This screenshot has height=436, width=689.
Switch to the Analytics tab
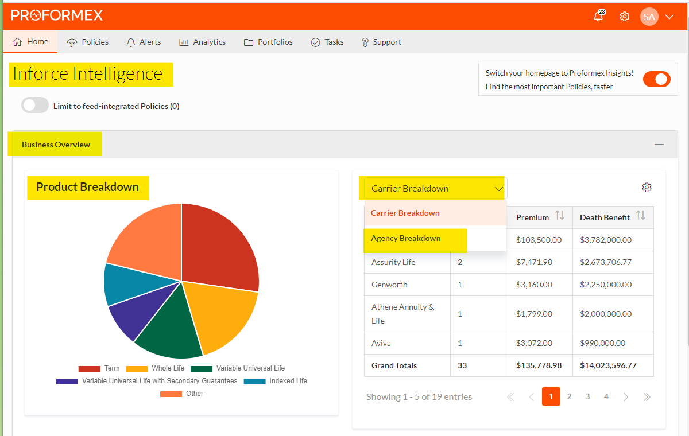pyautogui.click(x=202, y=42)
